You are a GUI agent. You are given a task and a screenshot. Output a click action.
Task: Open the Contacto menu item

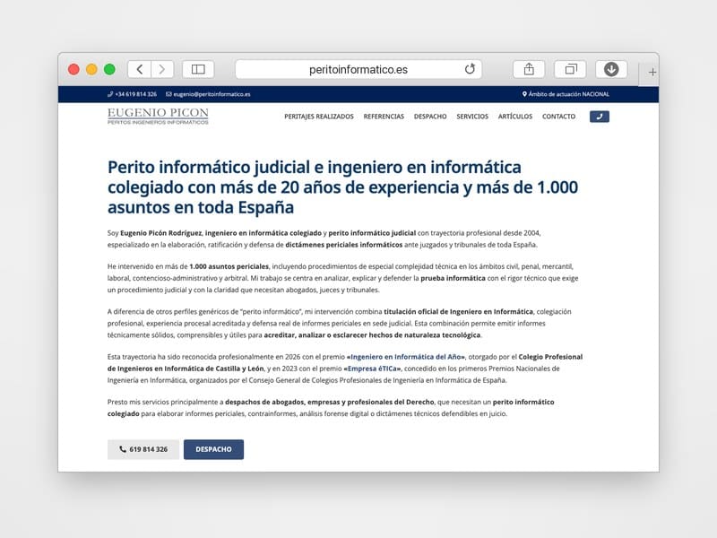point(558,117)
